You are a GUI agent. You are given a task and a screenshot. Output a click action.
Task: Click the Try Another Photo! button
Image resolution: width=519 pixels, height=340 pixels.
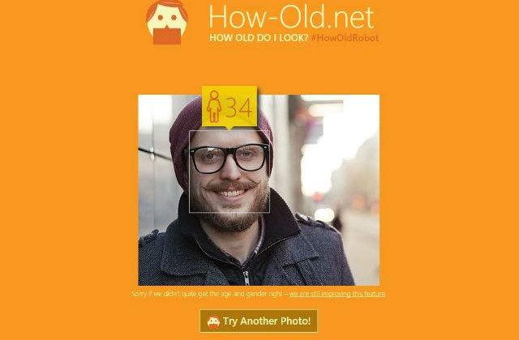point(259,321)
